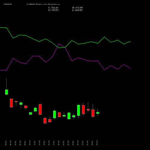Screen dimensions: 150x150
Task: Select the last green candle at 30 Jul
Action: pyautogui.click(x=98, y=113)
